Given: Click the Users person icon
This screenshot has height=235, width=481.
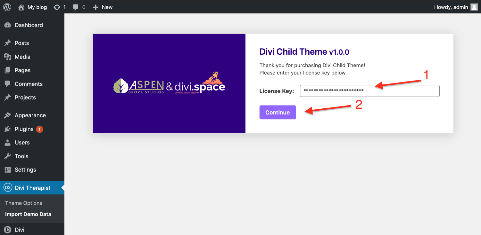Looking at the screenshot, I should click(8, 143).
